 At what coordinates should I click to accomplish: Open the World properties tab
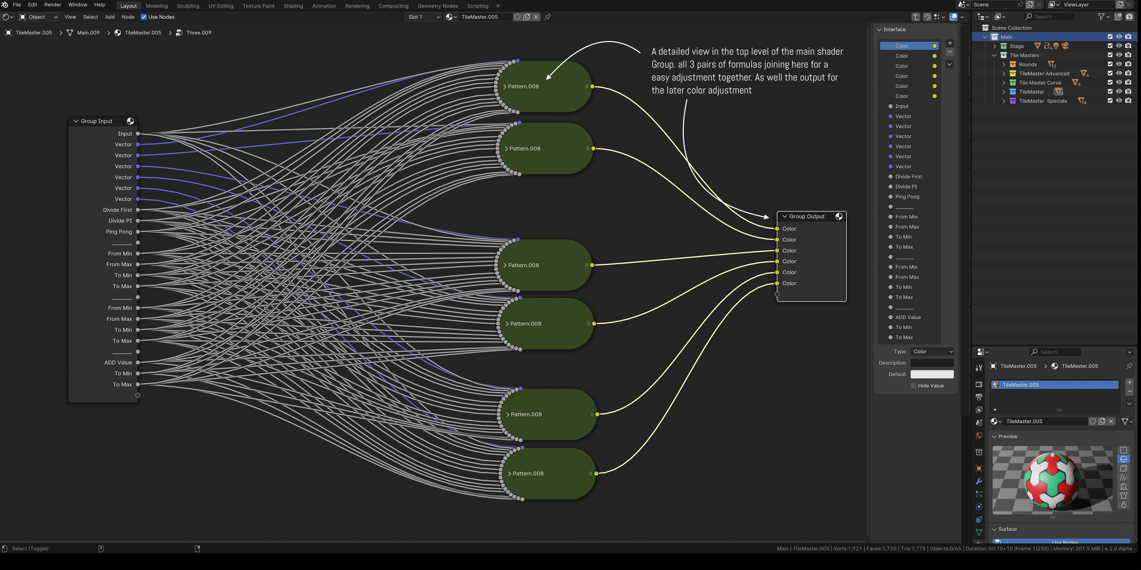[x=979, y=435]
